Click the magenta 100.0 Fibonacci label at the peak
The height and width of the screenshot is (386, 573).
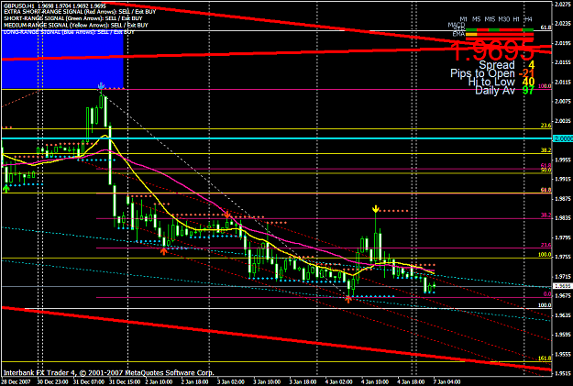(x=545, y=86)
